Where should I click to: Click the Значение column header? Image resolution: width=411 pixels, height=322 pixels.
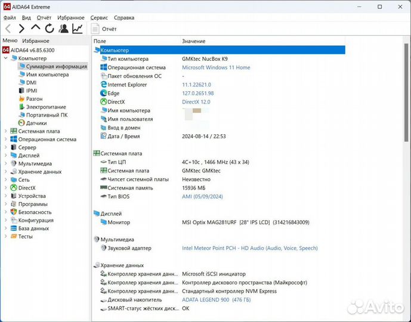click(x=193, y=41)
